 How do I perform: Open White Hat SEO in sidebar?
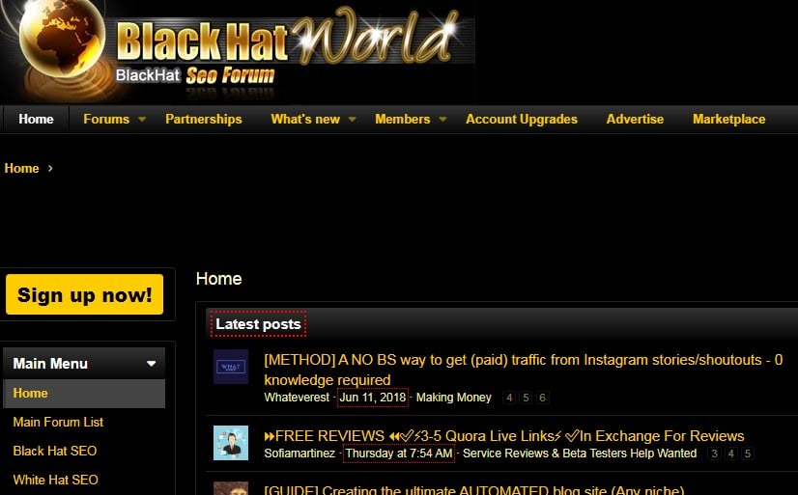(55, 480)
